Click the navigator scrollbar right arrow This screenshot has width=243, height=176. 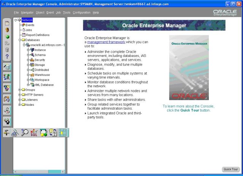coord(63,171)
